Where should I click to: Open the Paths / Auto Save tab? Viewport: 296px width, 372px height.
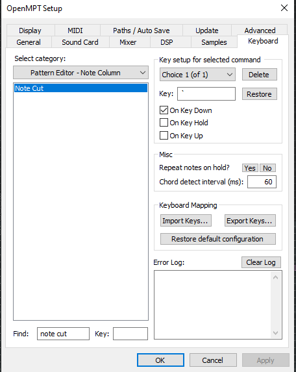pyautogui.click(x=141, y=31)
